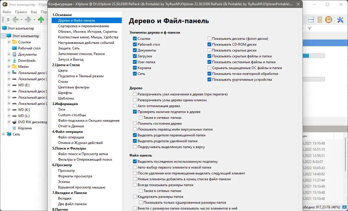Image resolution: width=348 pixels, height=211 pixels.
Task: Click the file list vertical scrollbar
Action: [x=345, y=154]
